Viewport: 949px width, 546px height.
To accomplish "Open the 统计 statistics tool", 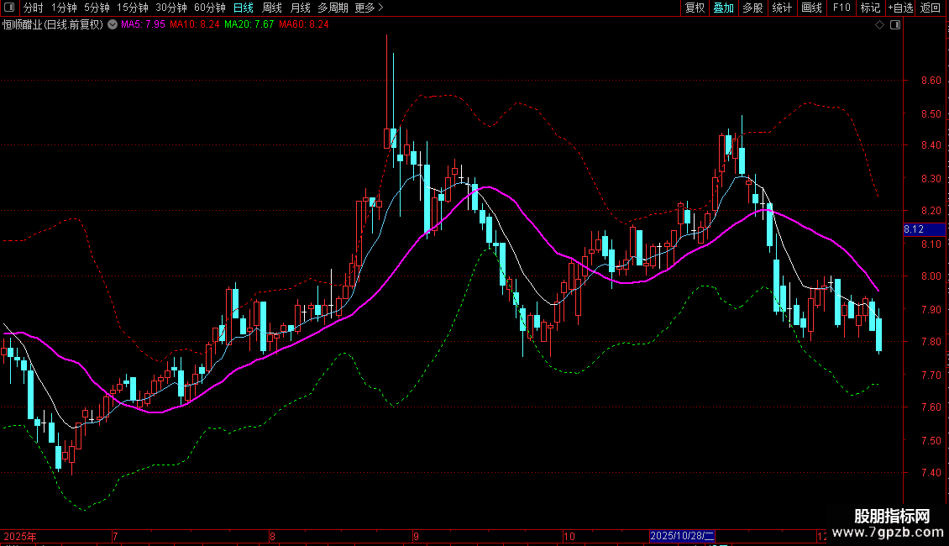I will click(782, 8).
